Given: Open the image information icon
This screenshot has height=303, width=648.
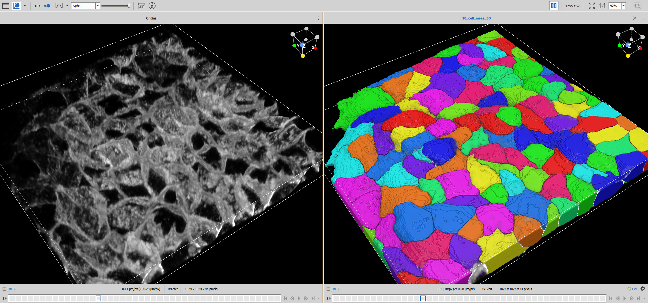Looking at the screenshot, I should point(152,6).
